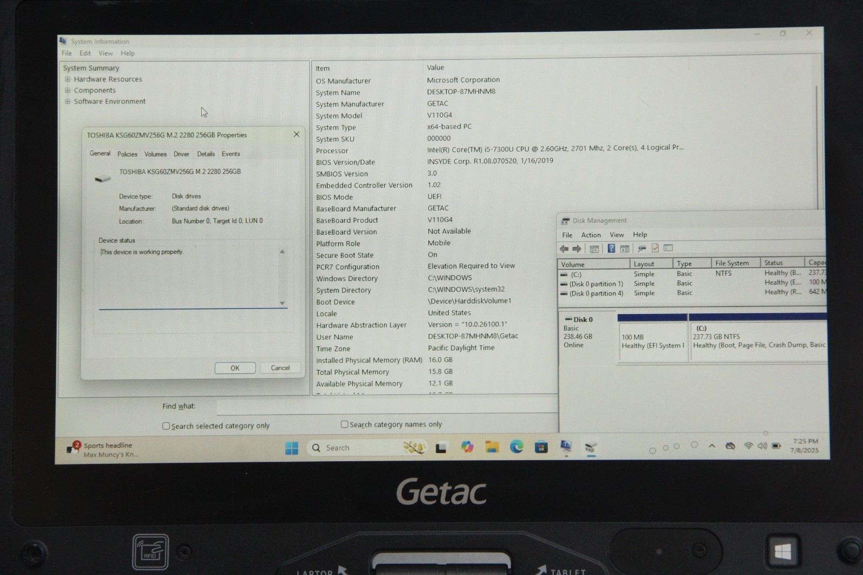Open File menu in System Information

pos(66,53)
